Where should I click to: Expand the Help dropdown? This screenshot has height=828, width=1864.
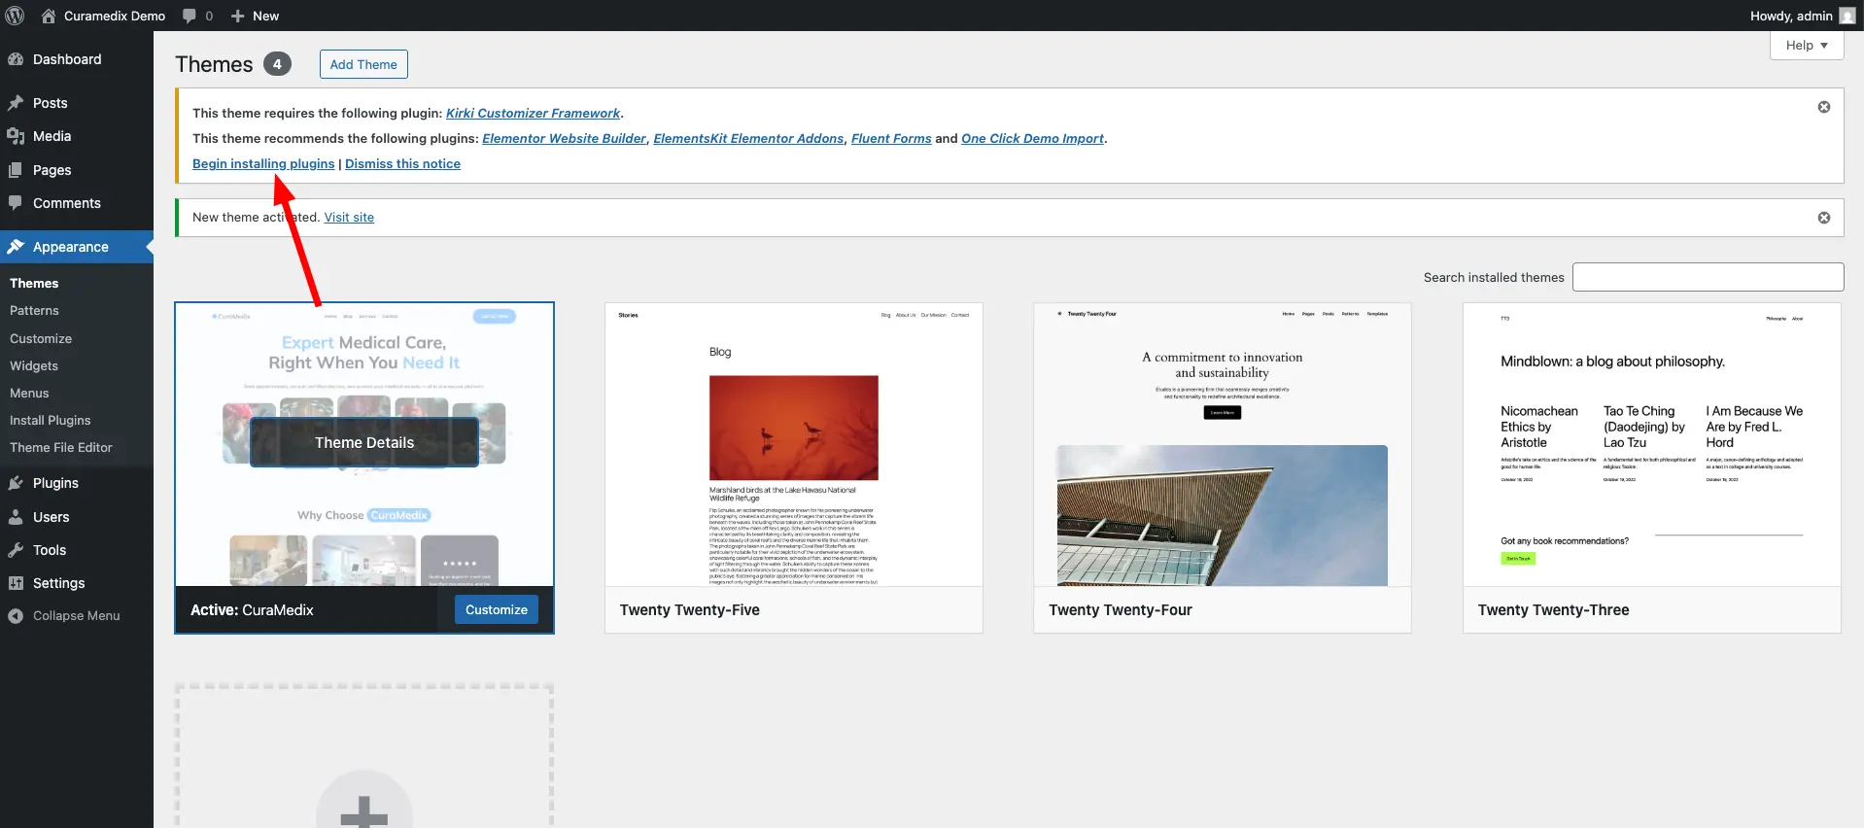1807,45
